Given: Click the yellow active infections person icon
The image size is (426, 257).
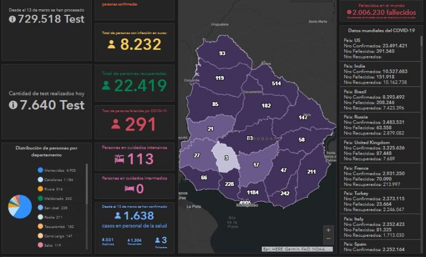Looking at the screenshot, I should (x=111, y=45).
